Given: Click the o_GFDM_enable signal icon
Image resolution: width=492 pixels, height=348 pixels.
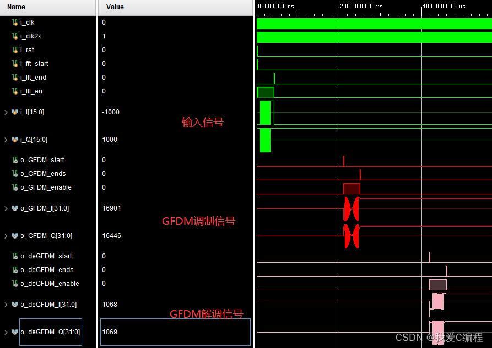Looking at the screenshot, I should (15, 187).
